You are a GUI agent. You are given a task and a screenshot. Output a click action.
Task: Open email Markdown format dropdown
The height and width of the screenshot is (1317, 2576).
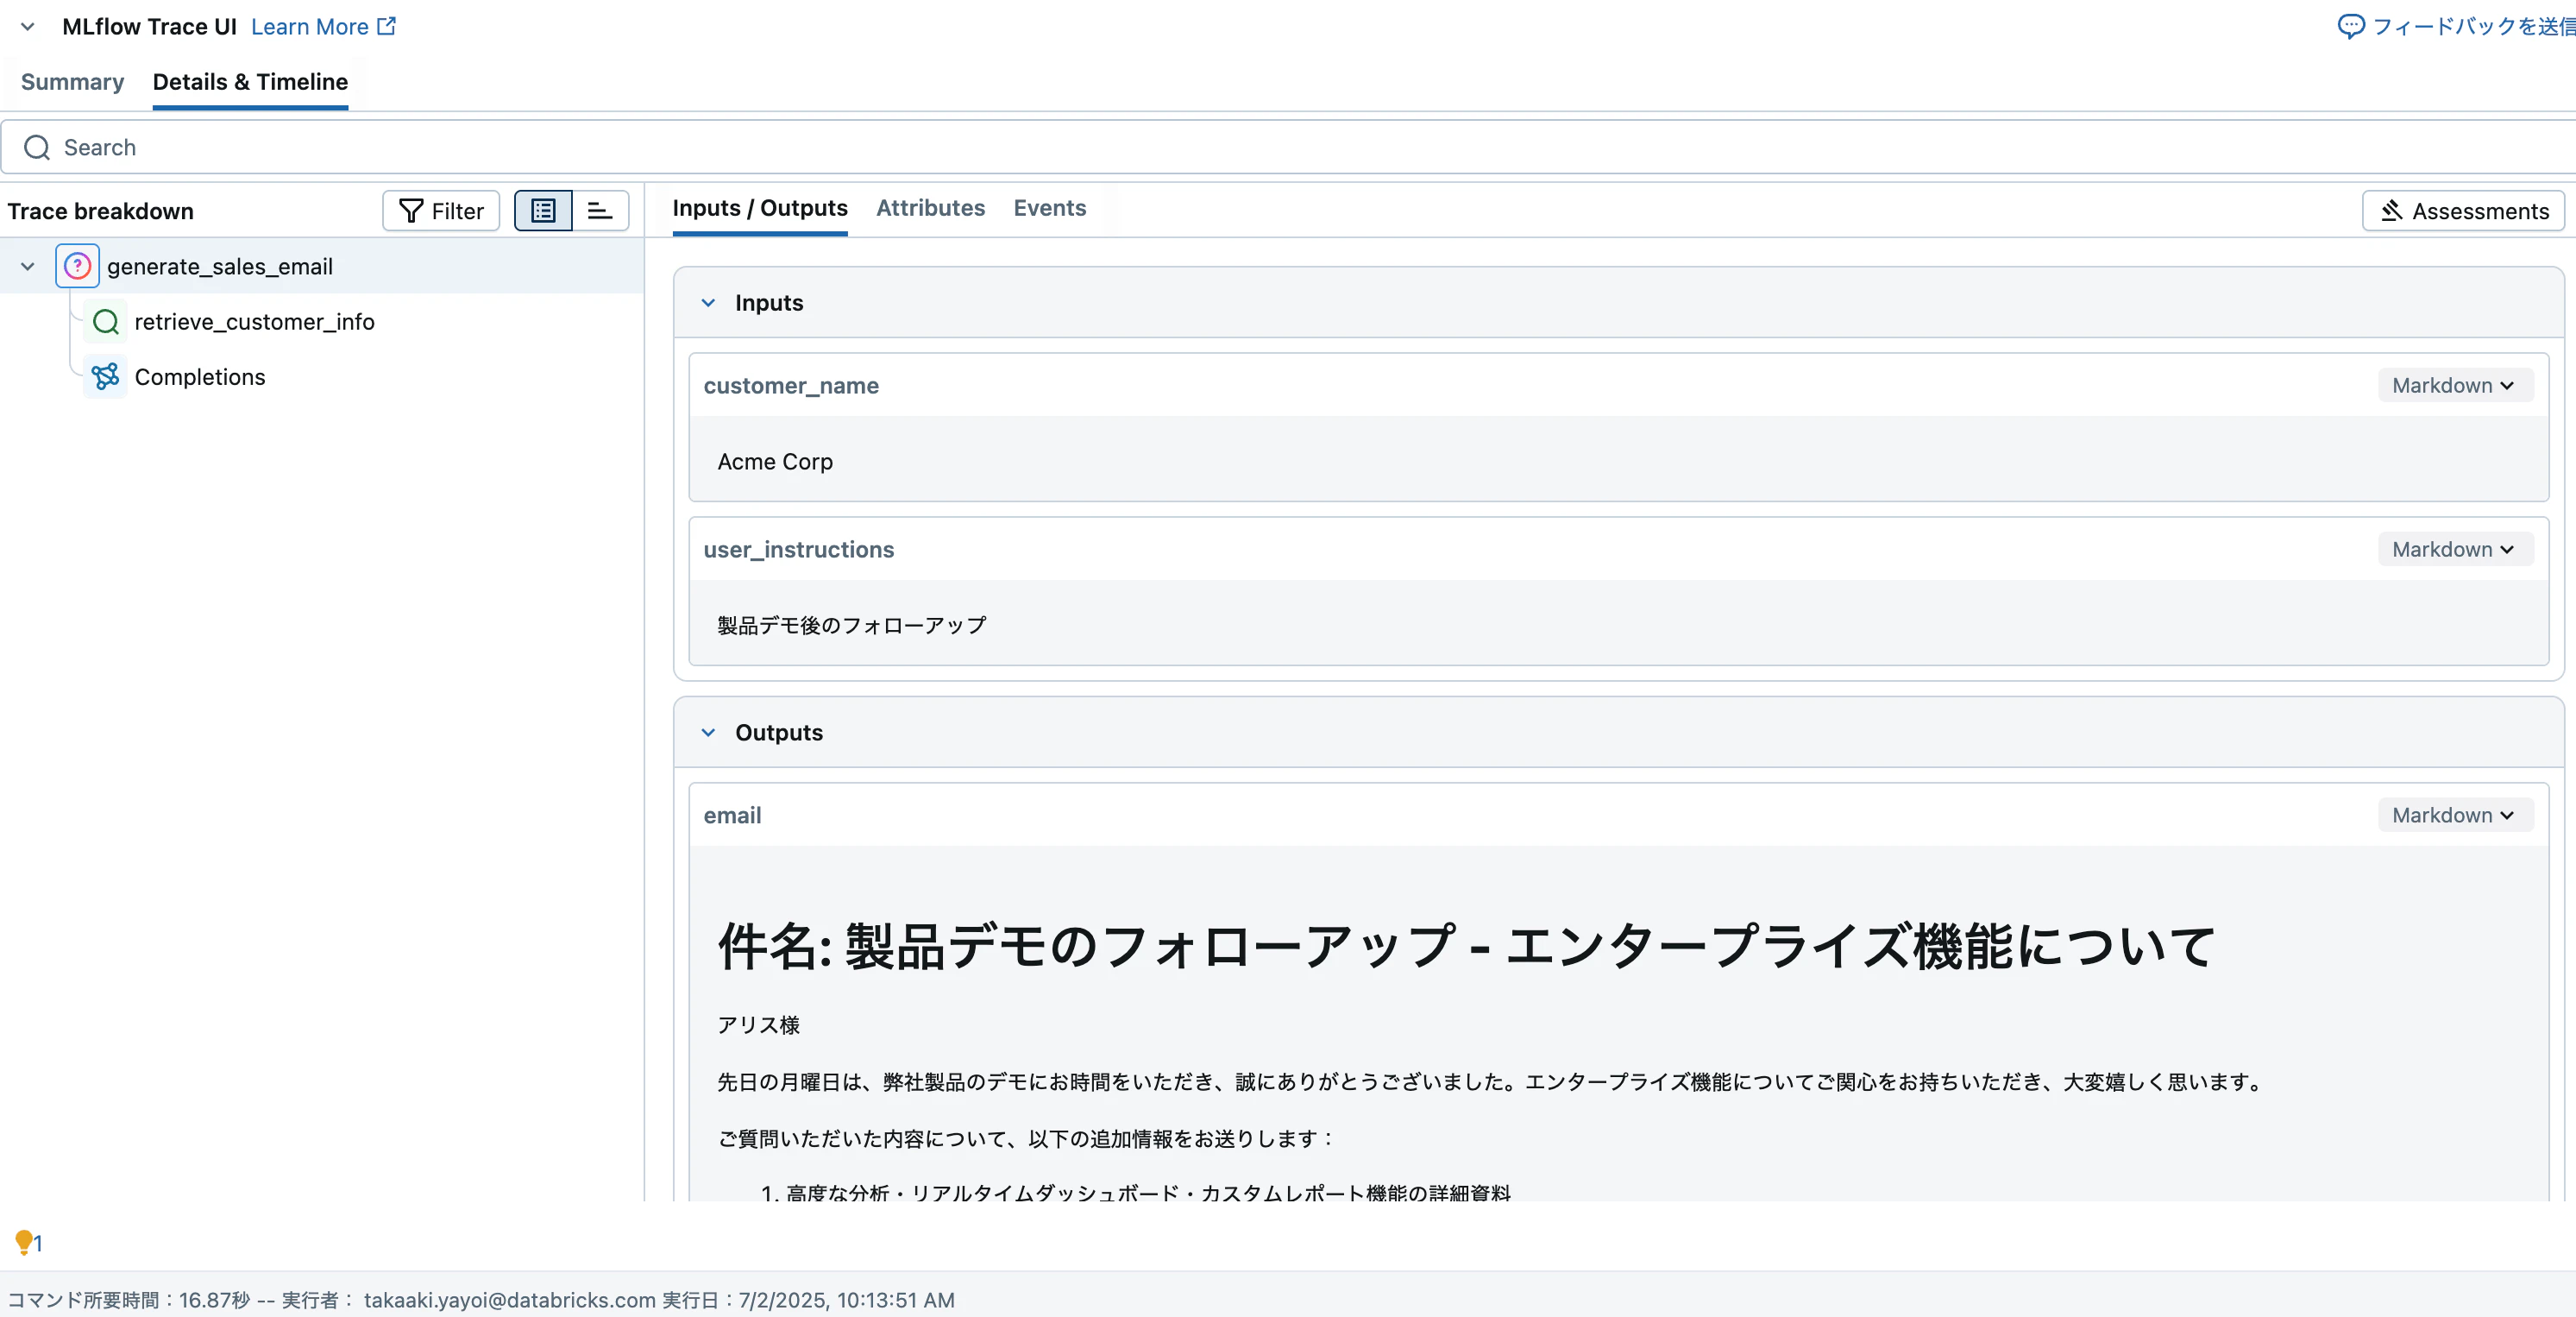pyautogui.click(x=2455, y=815)
